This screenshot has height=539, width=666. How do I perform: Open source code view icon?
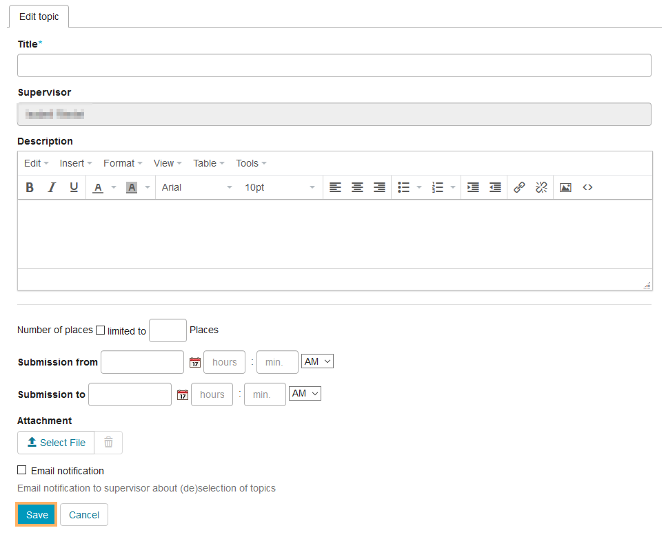click(587, 187)
